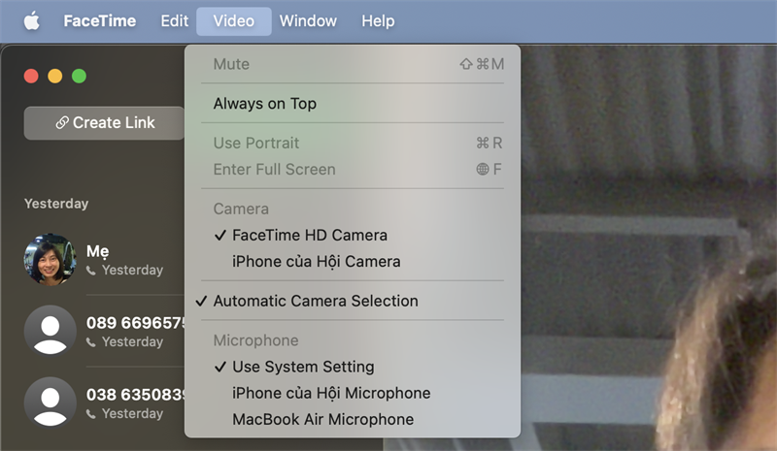
Task: Click the phone icon under 038 635083
Action: 90,414
